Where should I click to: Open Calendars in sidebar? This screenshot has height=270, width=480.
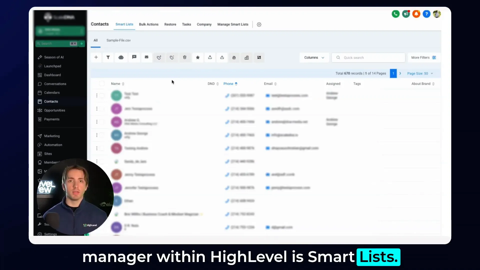point(52,93)
